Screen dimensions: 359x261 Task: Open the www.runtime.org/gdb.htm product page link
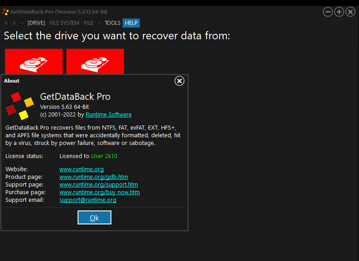tap(94, 177)
